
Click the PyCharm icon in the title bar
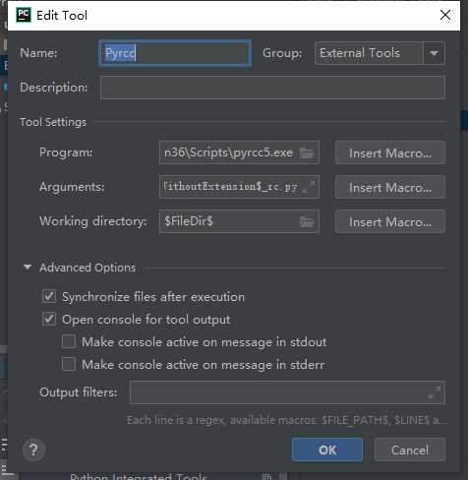coord(24,15)
